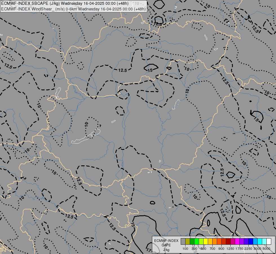Select the white swatch at legend end
The width and height of the screenshot is (276, 254).
pos(269,241)
